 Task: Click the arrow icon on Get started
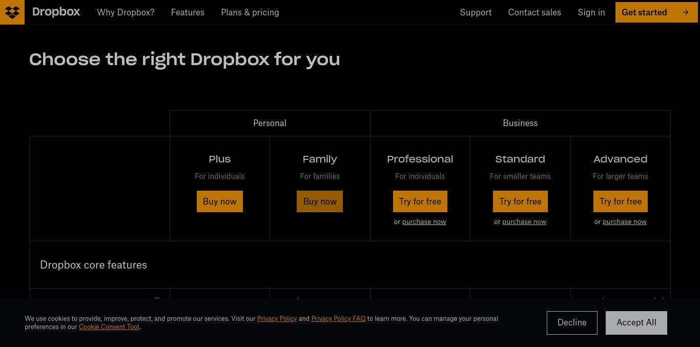[x=686, y=12]
